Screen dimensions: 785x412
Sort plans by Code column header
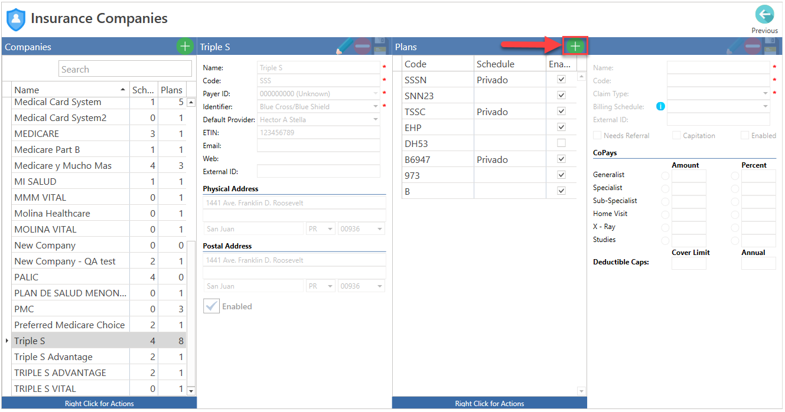click(438, 64)
